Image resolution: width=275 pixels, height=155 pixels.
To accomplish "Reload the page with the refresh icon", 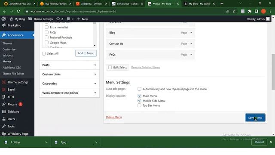I will click(x=18, y=11).
